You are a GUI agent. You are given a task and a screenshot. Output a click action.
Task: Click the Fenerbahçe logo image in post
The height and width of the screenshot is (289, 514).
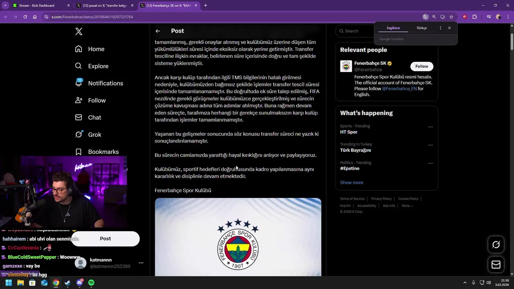pyautogui.click(x=238, y=237)
